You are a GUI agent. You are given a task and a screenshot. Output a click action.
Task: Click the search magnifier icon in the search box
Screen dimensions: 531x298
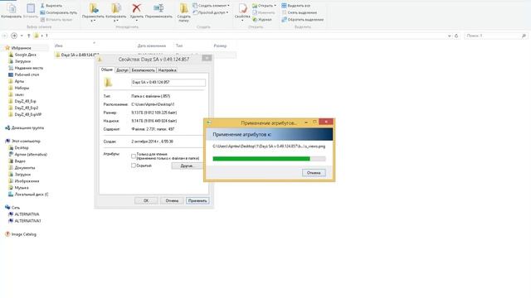[x=524, y=36]
